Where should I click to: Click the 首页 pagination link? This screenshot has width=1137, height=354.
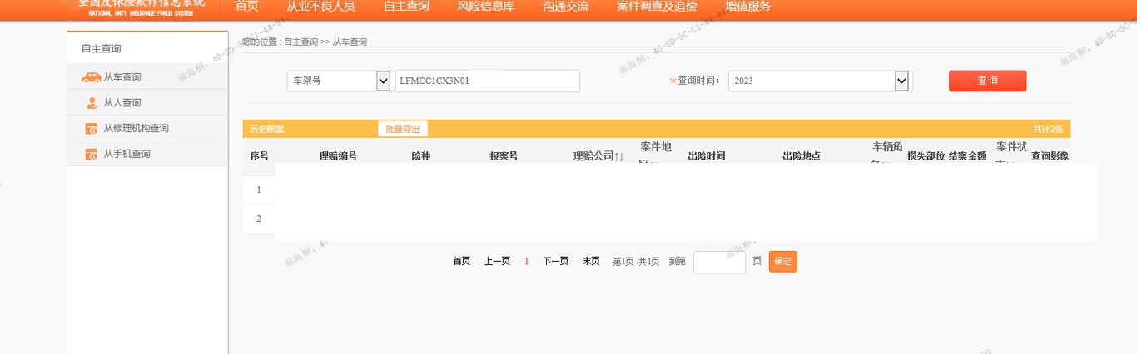coord(461,261)
